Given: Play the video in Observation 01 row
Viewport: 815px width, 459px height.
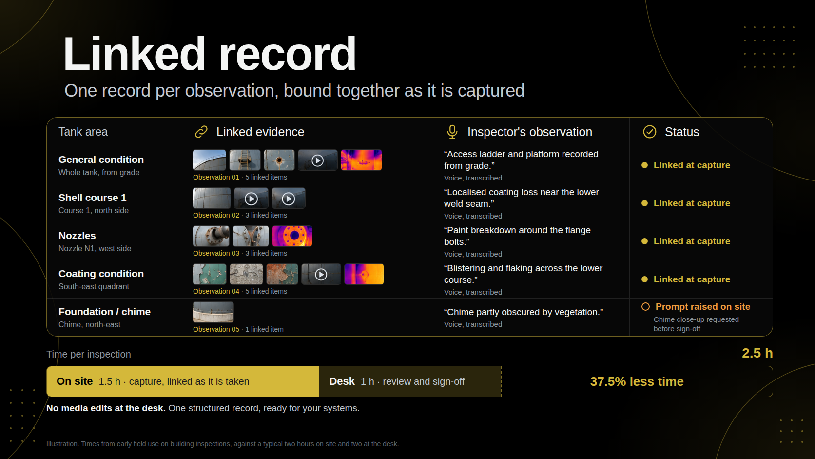Looking at the screenshot, I should (x=318, y=160).
